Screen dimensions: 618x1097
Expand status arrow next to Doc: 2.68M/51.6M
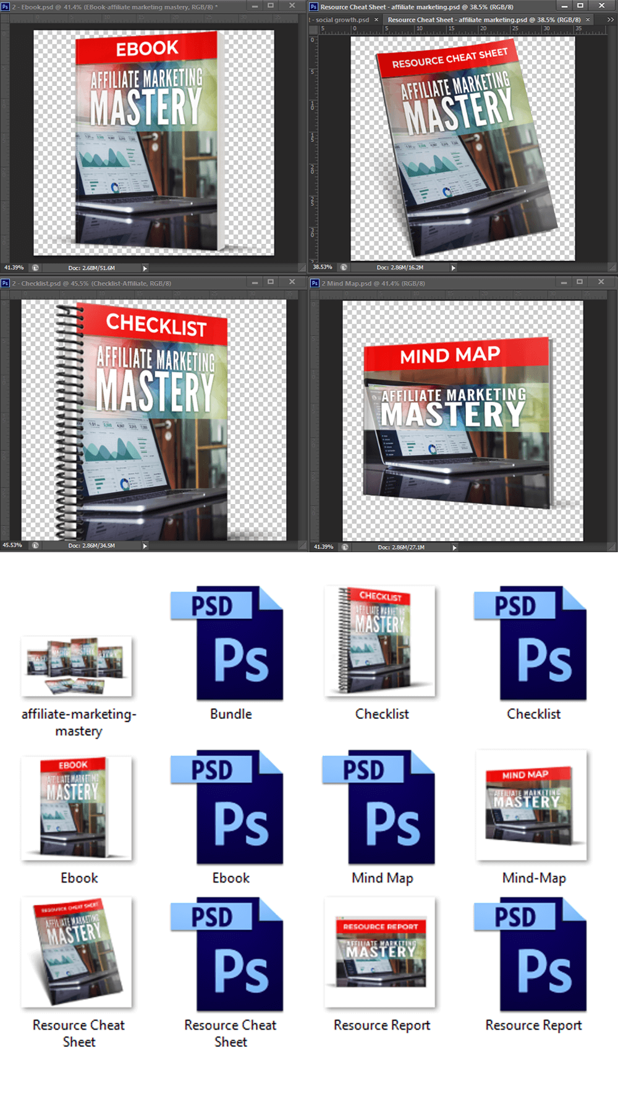pos(145,268)
